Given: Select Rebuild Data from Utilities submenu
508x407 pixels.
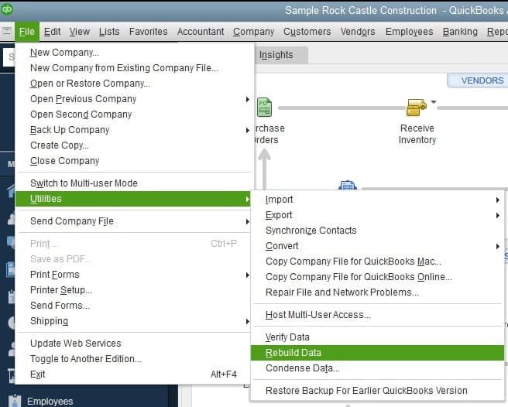Looking at the screenshot, I should (293, 353).
